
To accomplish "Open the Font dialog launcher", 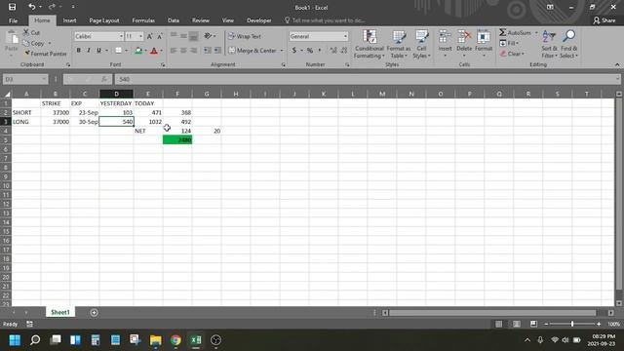I will [x=163, y=64].
